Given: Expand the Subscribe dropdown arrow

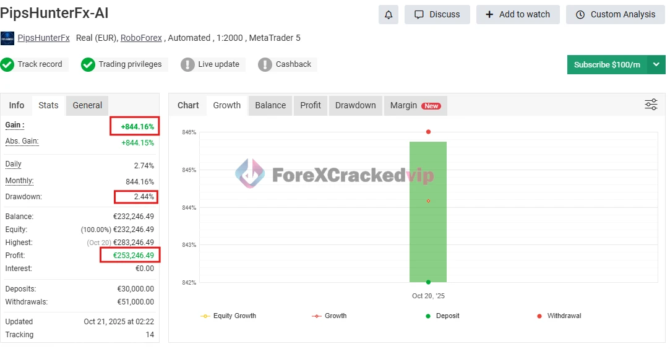Looking at the screenshot, I should pyautogui.click(x=656, y=64).
